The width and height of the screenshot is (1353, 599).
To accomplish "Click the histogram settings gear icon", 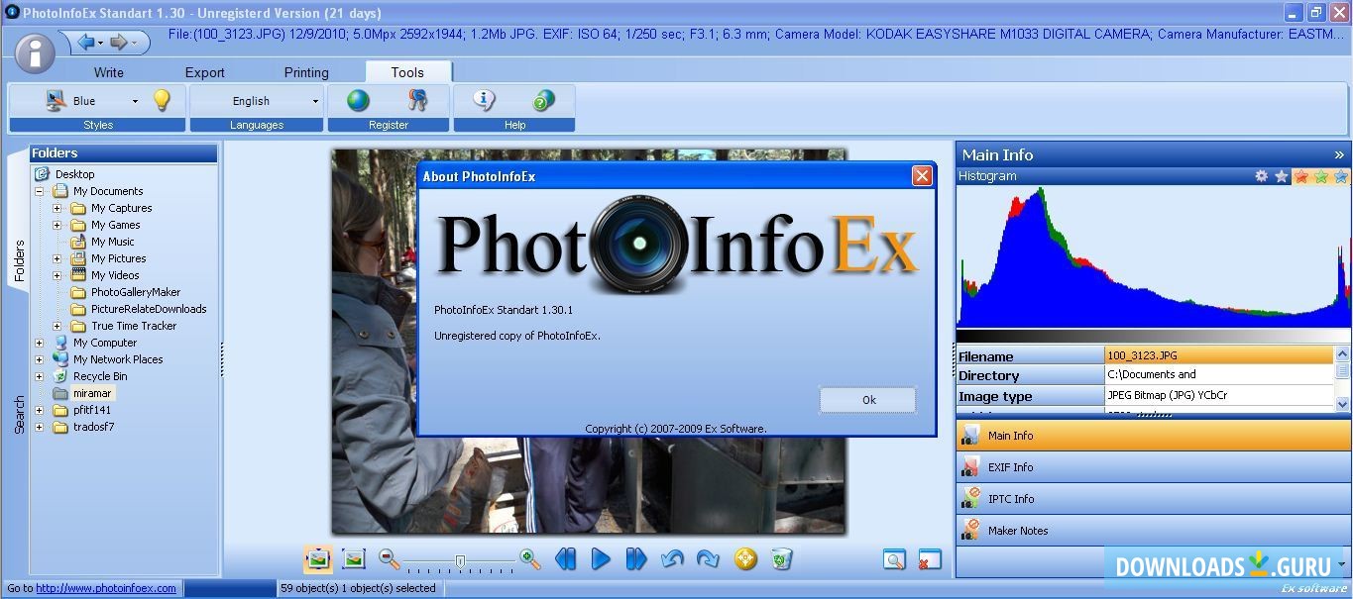I will [x=1261, y=175].
